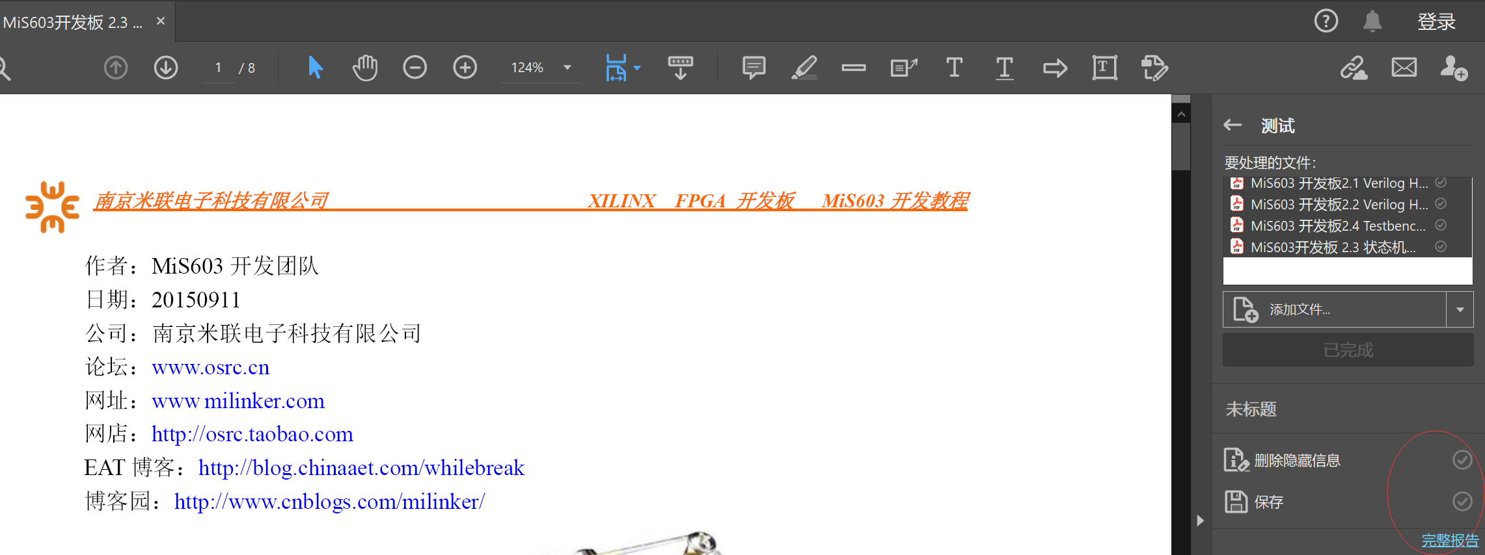Collapse the right panel triangle
This screenshot has width=1485, height=555.
[1200, 521]
